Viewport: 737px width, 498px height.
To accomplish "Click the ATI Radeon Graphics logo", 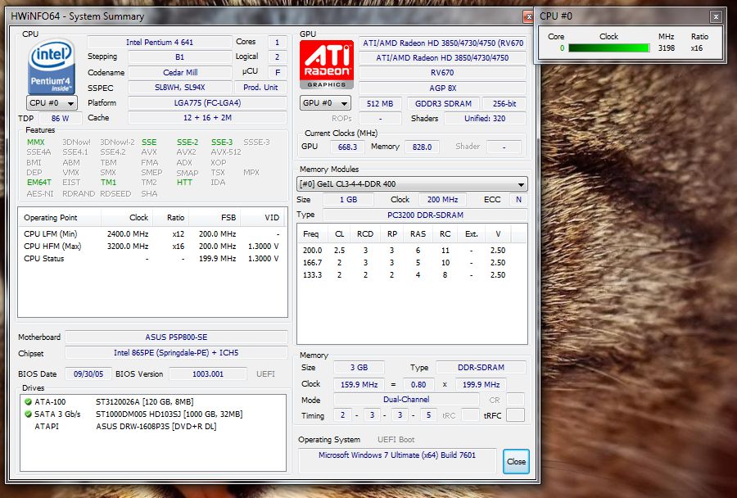I will (x=326, y=65).
